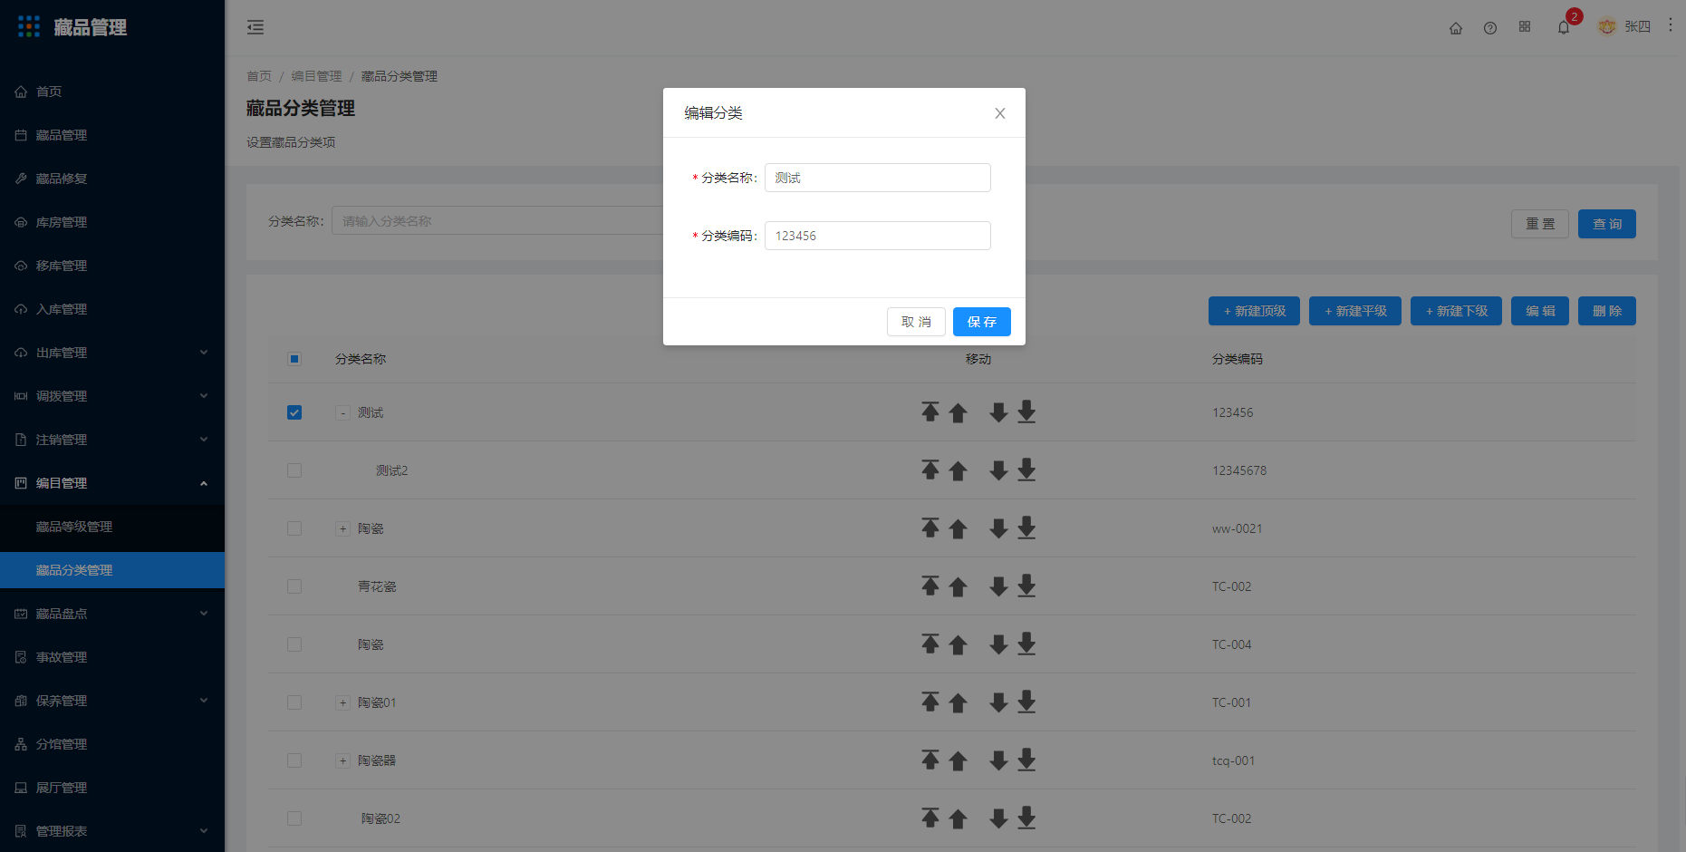Move 测试 row down one position
The image size is (1686, 852).
pos(998,412)
